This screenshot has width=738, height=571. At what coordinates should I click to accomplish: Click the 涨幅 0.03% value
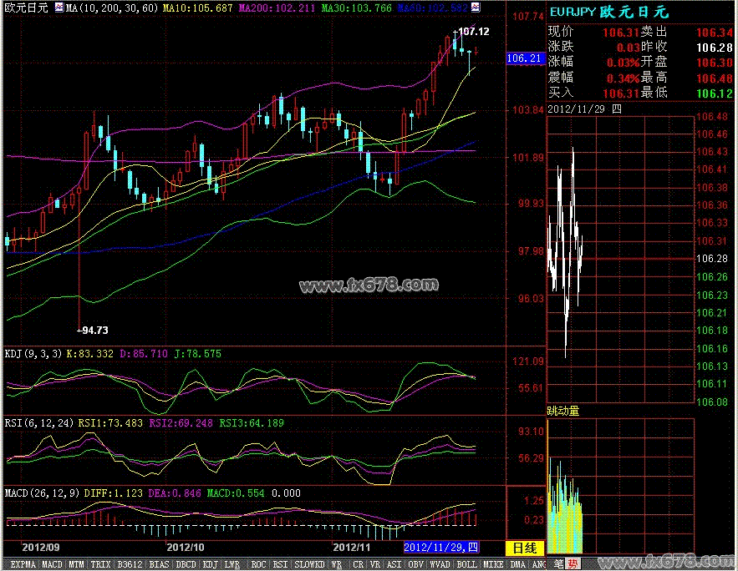623,63
